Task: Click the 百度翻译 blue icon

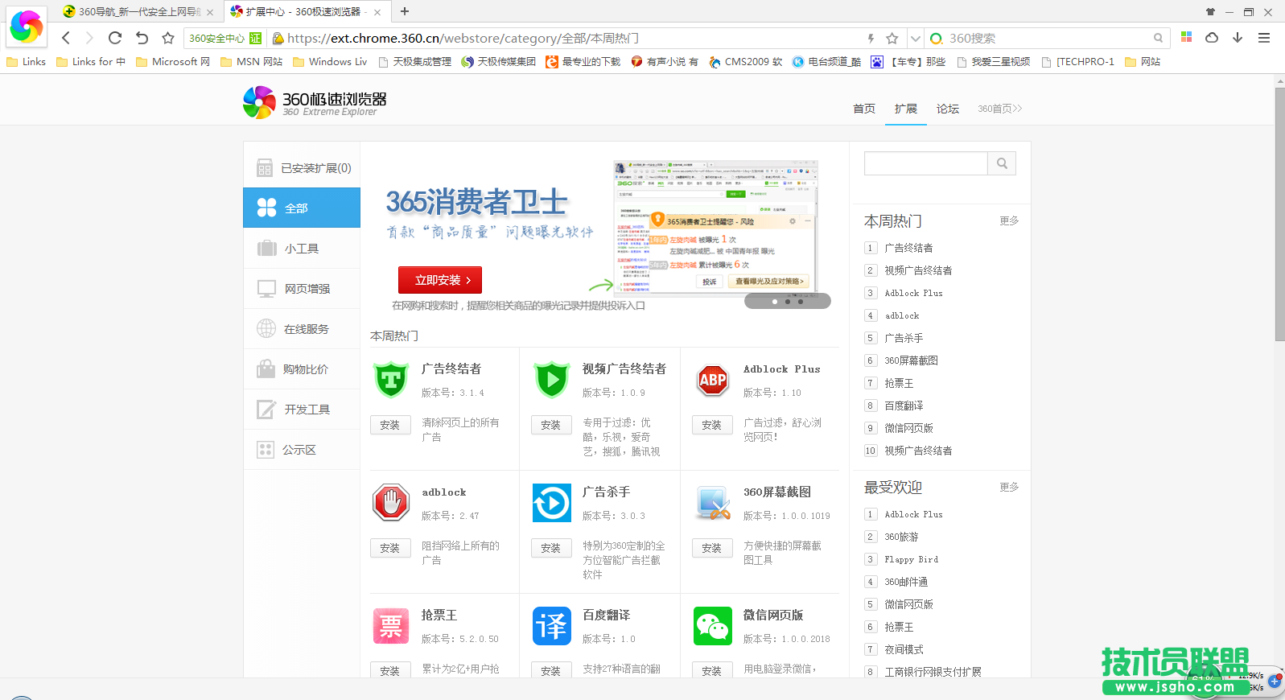Action: [x=552, y=626]
